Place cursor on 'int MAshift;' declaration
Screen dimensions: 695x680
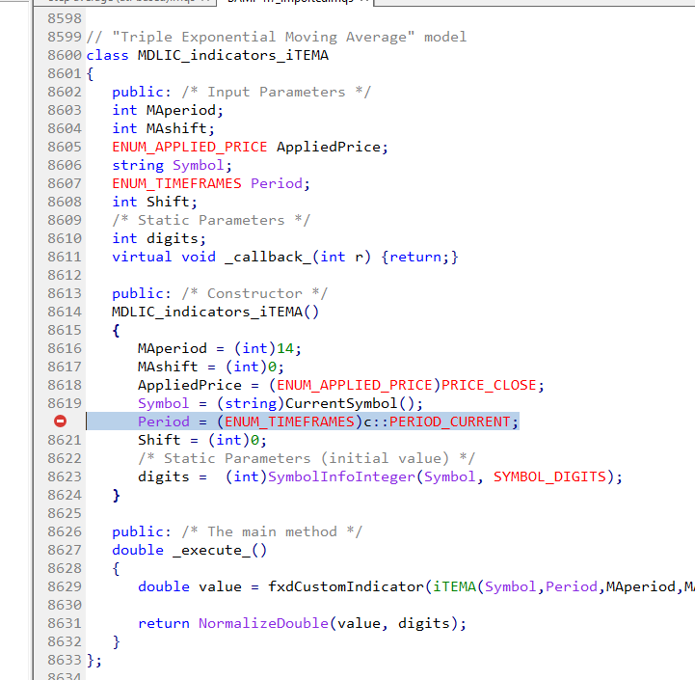click(x=163, y=128)
